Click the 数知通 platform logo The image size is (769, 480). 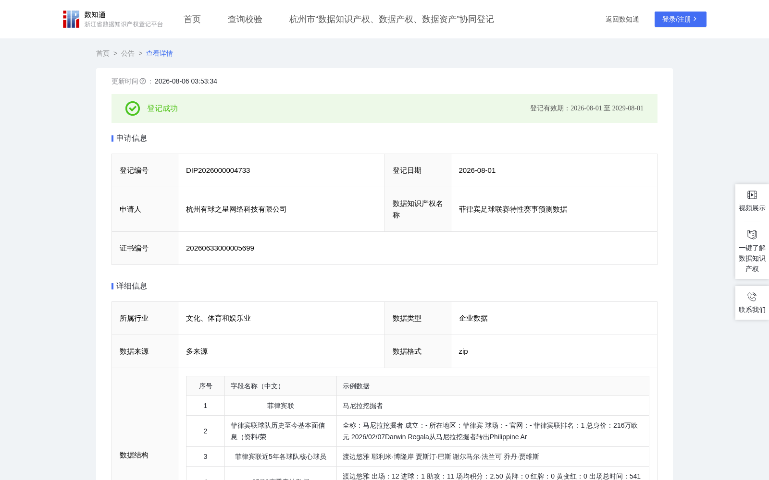point(113,19)
